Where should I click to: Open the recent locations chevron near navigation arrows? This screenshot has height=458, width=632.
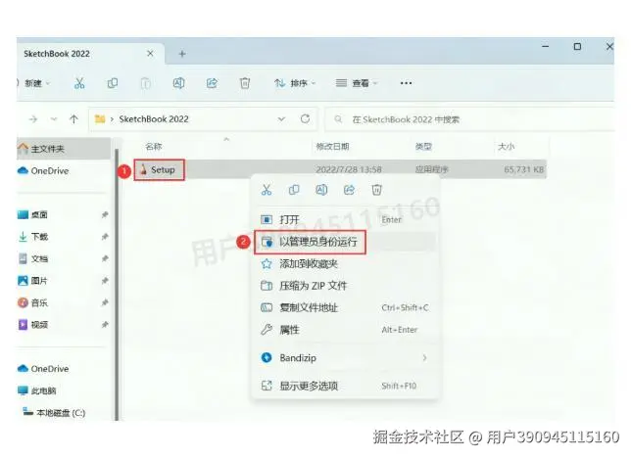click(x=54, y=119)
